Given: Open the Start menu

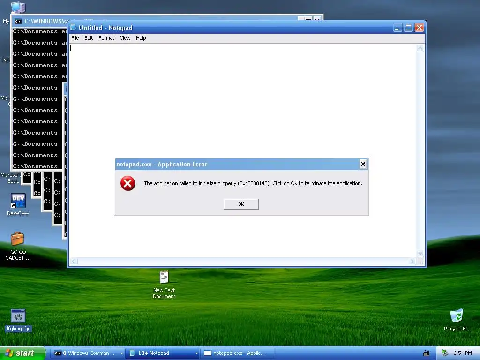Looking at the screenshot, I should point(22,353).
